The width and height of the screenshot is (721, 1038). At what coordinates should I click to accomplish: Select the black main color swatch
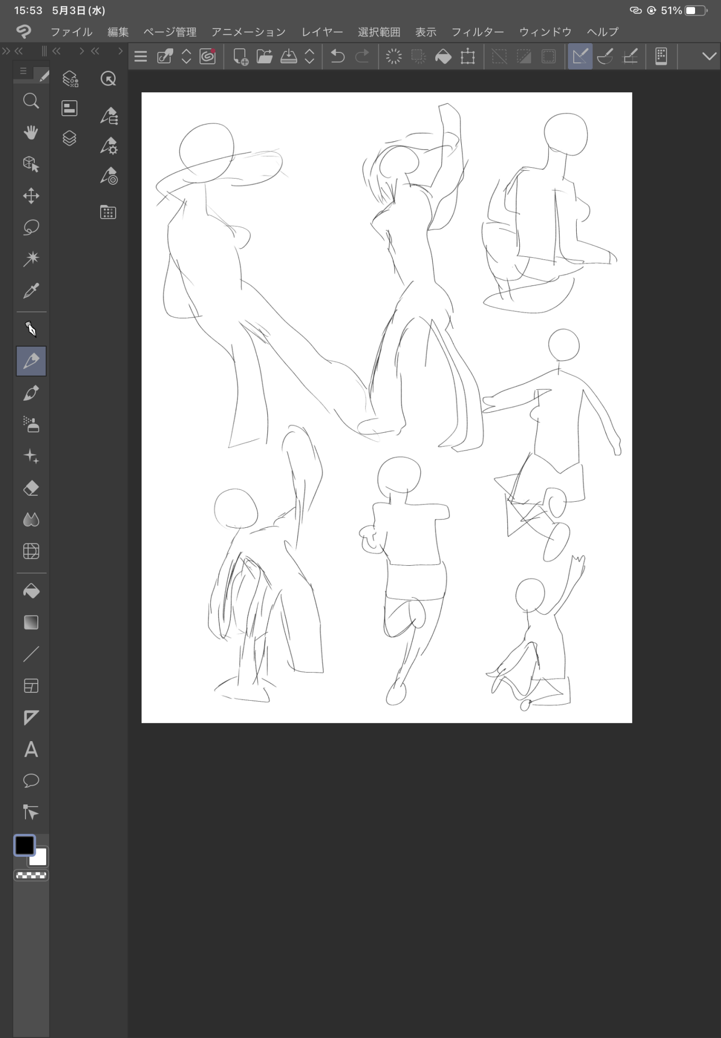pos(24,845)
